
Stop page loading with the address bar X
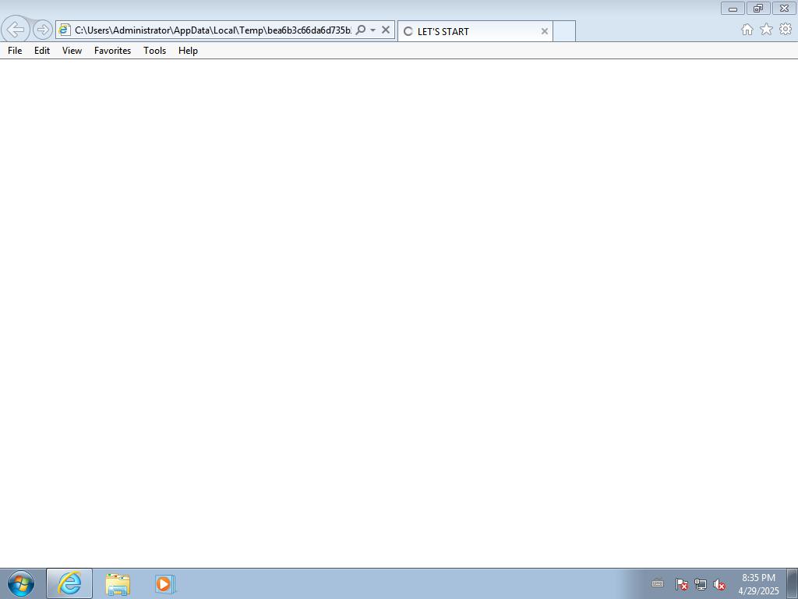386,30
